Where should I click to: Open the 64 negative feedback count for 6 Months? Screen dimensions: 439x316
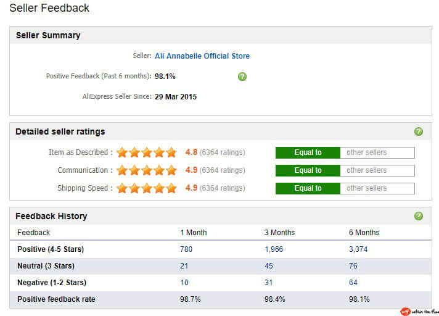pos(353,283)
